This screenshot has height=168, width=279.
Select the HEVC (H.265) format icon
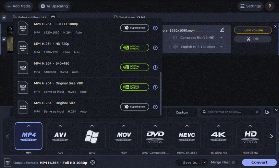click(187, 136)
